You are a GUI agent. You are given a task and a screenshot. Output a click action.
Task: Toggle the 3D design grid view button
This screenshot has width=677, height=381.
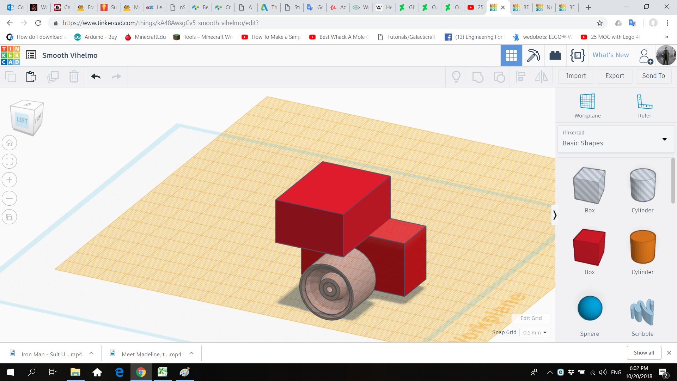(x=511, y=55)
